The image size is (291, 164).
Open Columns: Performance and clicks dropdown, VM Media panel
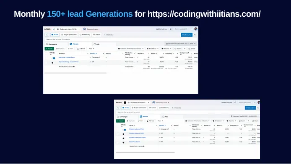click(197, 121)
